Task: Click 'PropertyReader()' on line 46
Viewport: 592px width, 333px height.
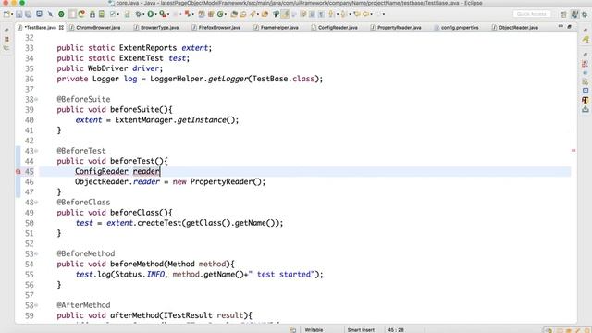Action: (x=226, y=182)
